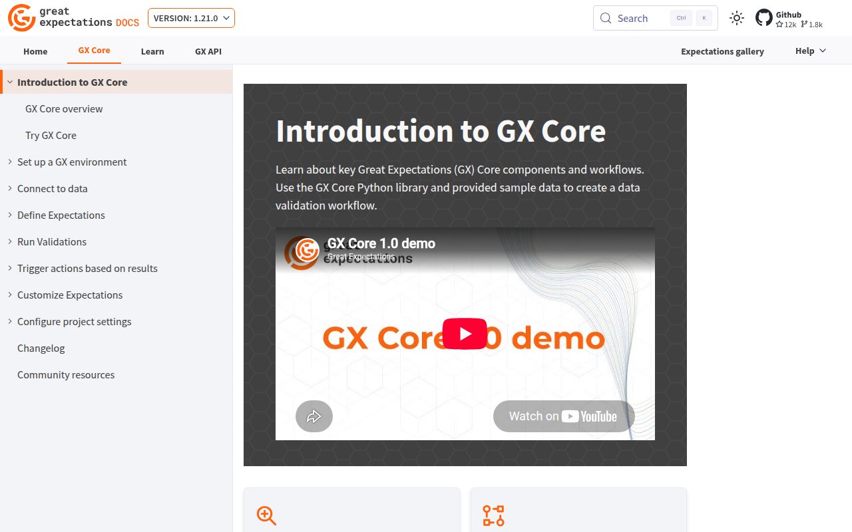Open the Github octocat icon link
Viewport: 852px width, 532px height.
pos(764,18)
